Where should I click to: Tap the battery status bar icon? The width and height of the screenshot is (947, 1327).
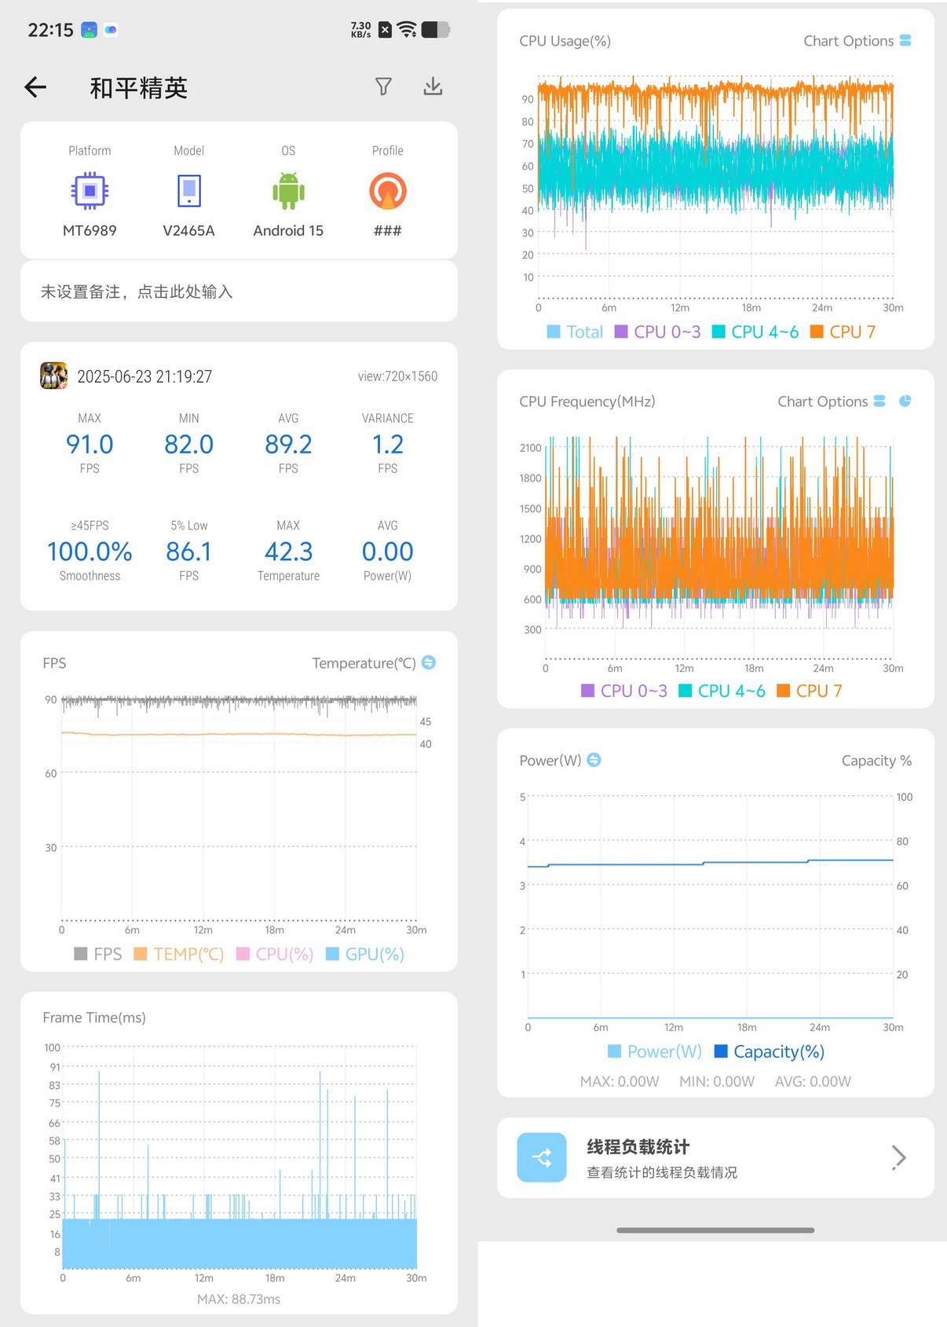(x=436, y=30)
